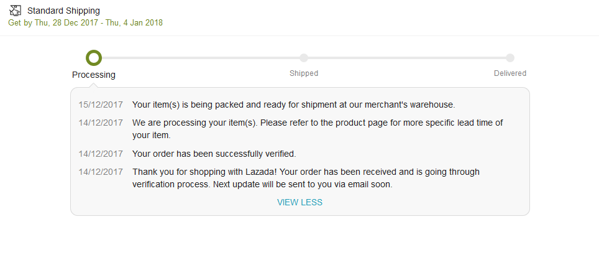Click the Standard Shipping package icon
Viewport: 599px width, 270px height.
click(x=16, y=11)
